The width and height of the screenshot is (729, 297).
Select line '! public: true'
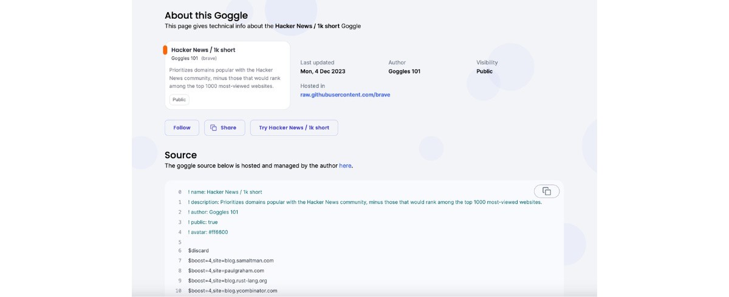click(x=202, y=222)
